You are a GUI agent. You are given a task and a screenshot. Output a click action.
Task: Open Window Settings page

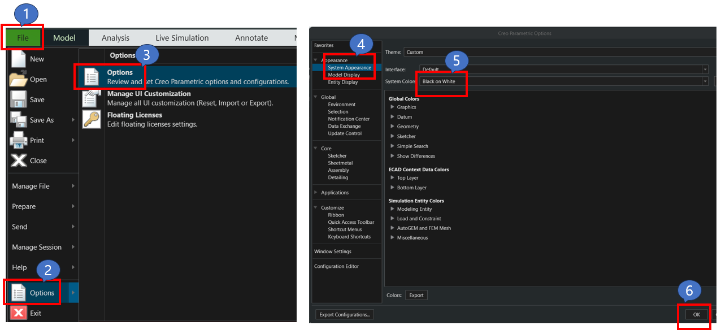(333, 251)
